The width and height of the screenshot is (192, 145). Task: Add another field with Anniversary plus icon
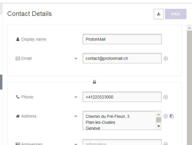pyautogui.click(x=166, y=144)
